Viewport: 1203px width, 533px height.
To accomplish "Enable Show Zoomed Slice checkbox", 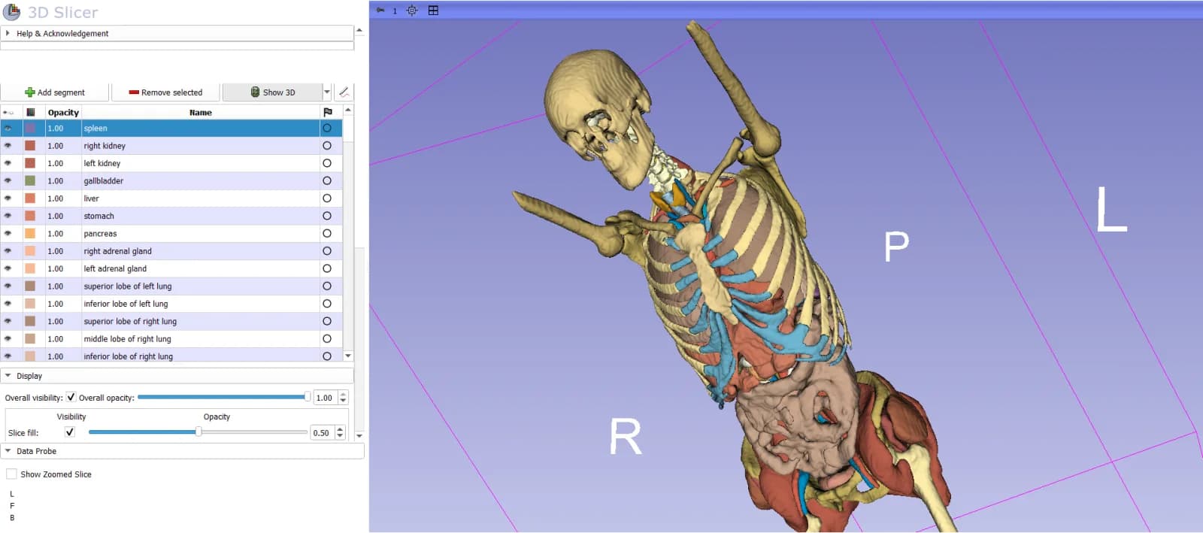I will click(11, 474).
